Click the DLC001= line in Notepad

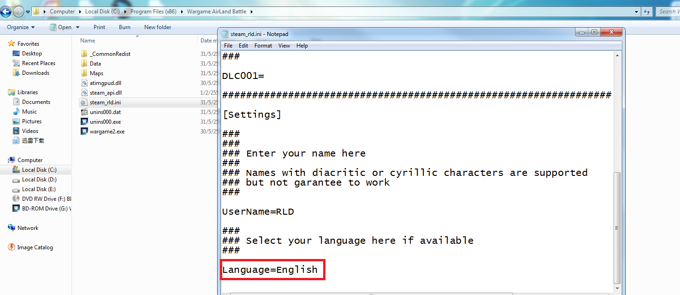(x=243, y=76)
